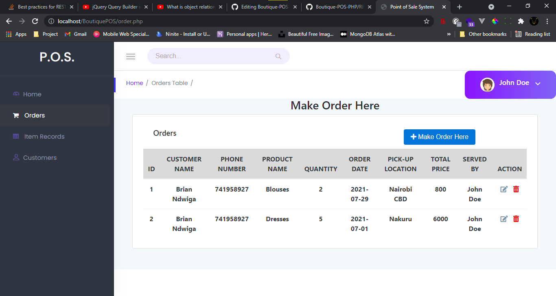Click the Orders Table breadcrumb

(170, 83)
